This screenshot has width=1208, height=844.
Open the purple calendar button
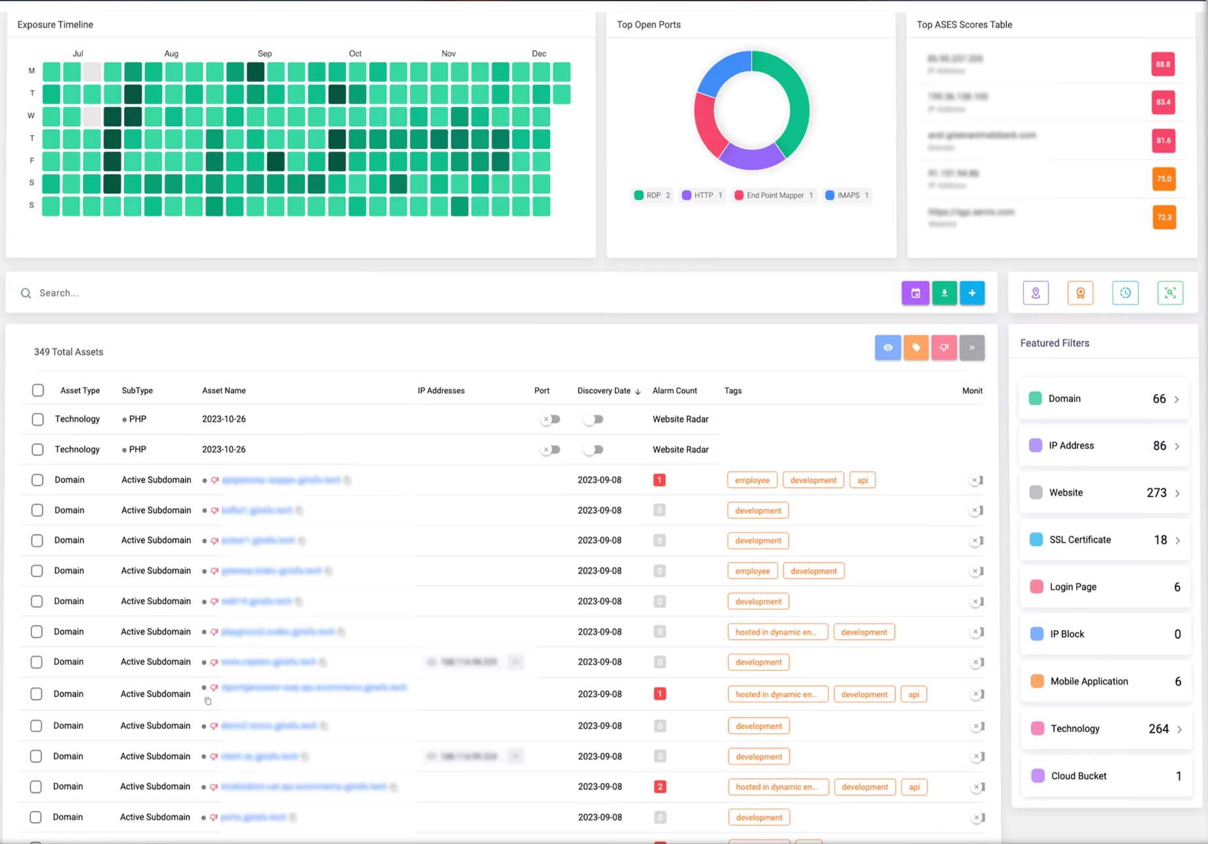point(916,293)
